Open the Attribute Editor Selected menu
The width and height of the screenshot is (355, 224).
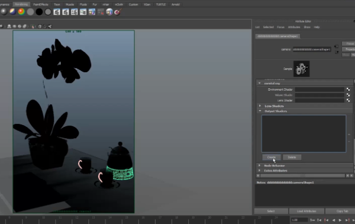click(269, 27)
